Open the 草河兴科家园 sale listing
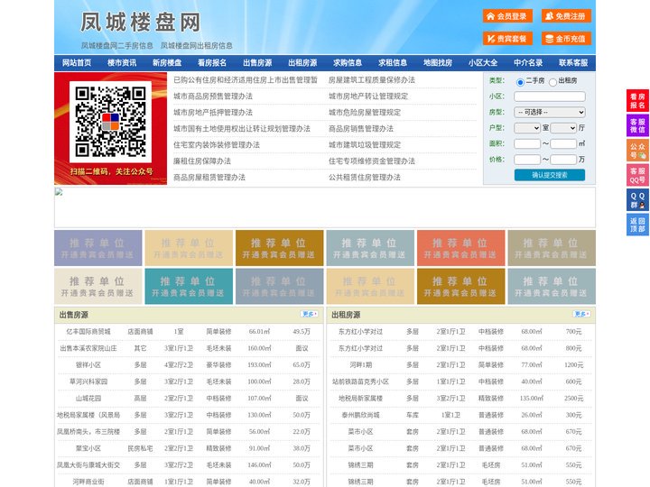Image resolution: width=650 pixels, height=487 pixels. pyautogui.click(x=88, y=381)
